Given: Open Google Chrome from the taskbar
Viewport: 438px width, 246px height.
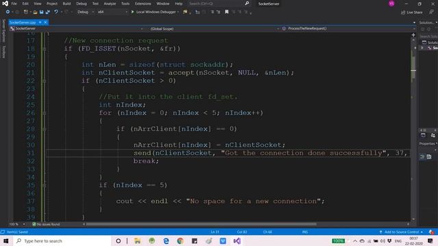Looking at the screenshot, I should (x=180, y=241).
